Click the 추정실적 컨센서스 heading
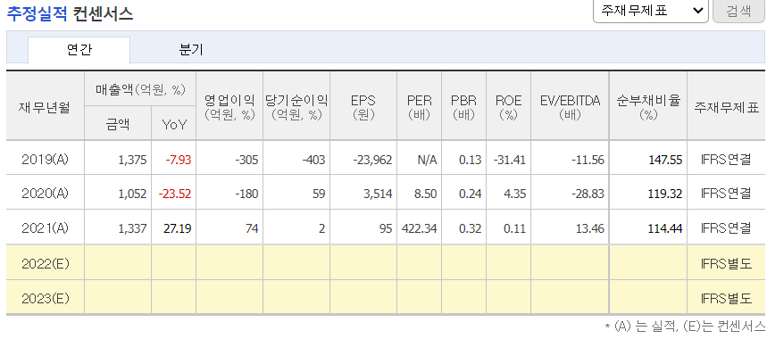The height and width of the screenshot is (339, 767). click(70, 13)
